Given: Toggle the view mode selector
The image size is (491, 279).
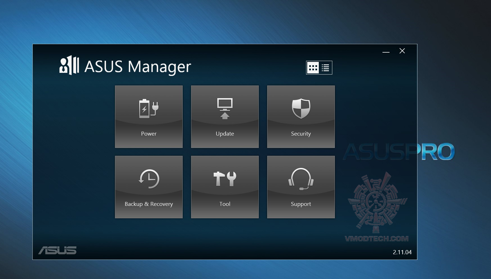Looking at the screenshot, I should 319,67.
